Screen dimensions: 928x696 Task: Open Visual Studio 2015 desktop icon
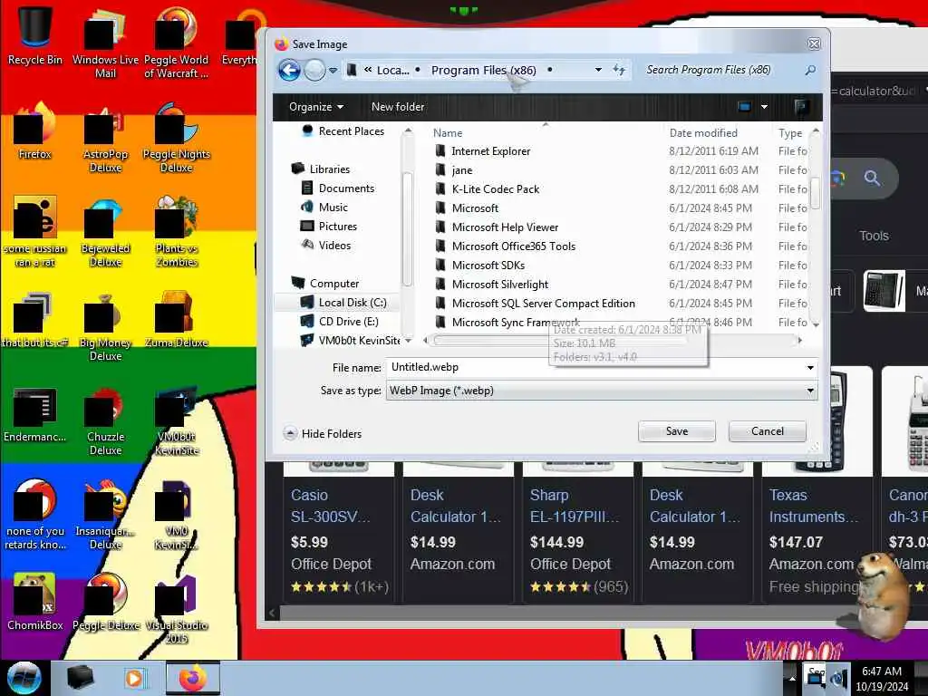[x=176, y=608]
